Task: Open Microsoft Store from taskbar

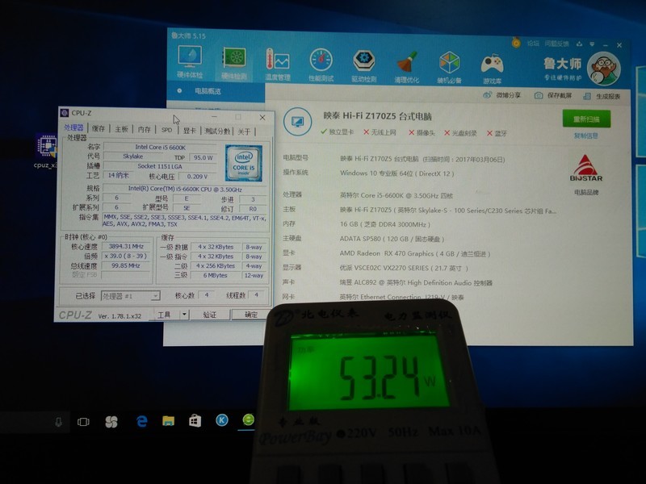Action: (x=195, y=420)
